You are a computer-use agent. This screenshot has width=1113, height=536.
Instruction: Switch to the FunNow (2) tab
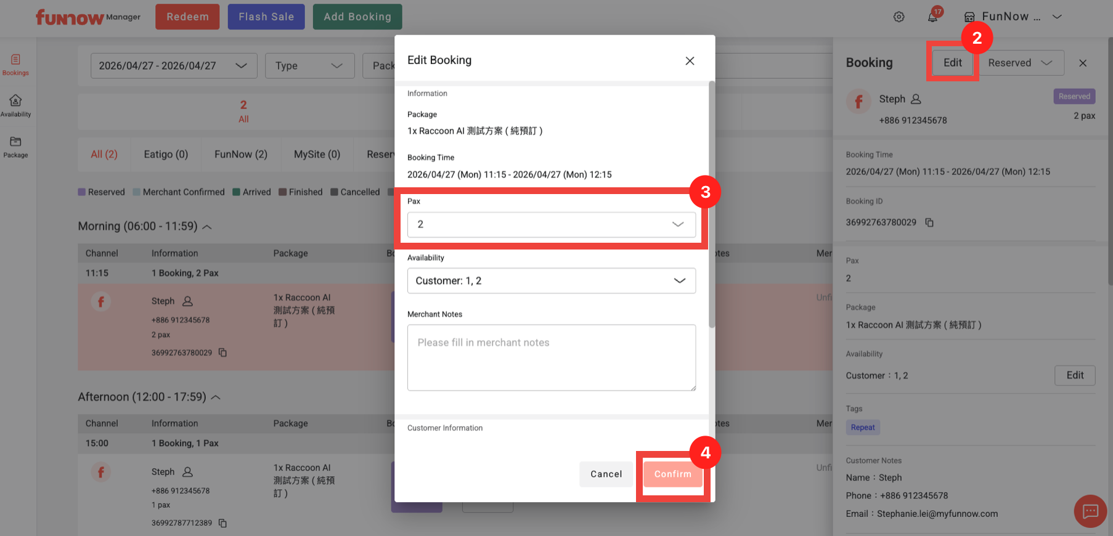point(240,155)
